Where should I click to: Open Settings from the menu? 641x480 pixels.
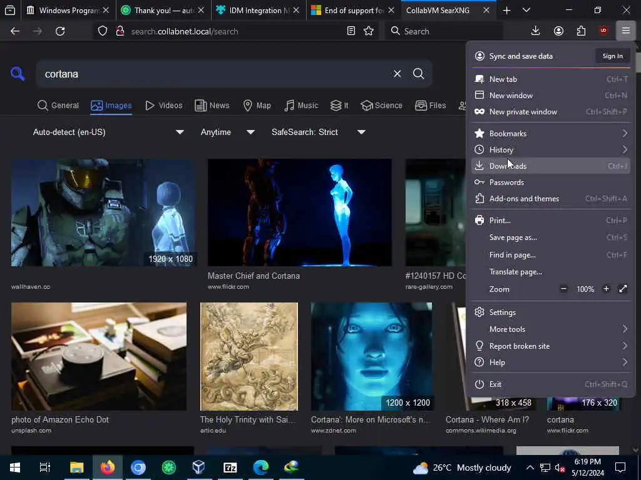(x=503, y=312)
